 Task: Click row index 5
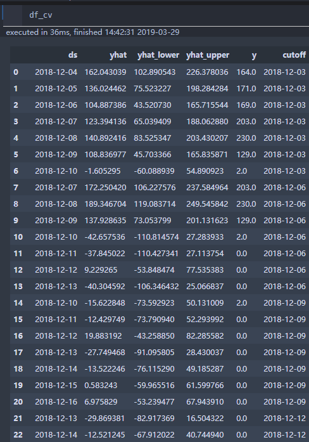point(16,155)
